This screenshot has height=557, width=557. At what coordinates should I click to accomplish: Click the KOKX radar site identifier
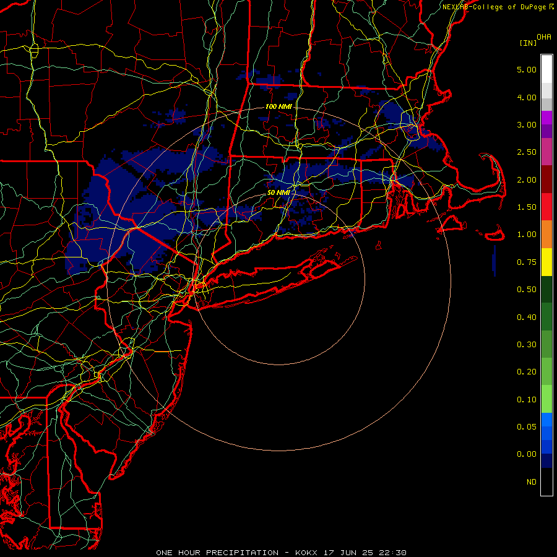click(x=306, y=553)
